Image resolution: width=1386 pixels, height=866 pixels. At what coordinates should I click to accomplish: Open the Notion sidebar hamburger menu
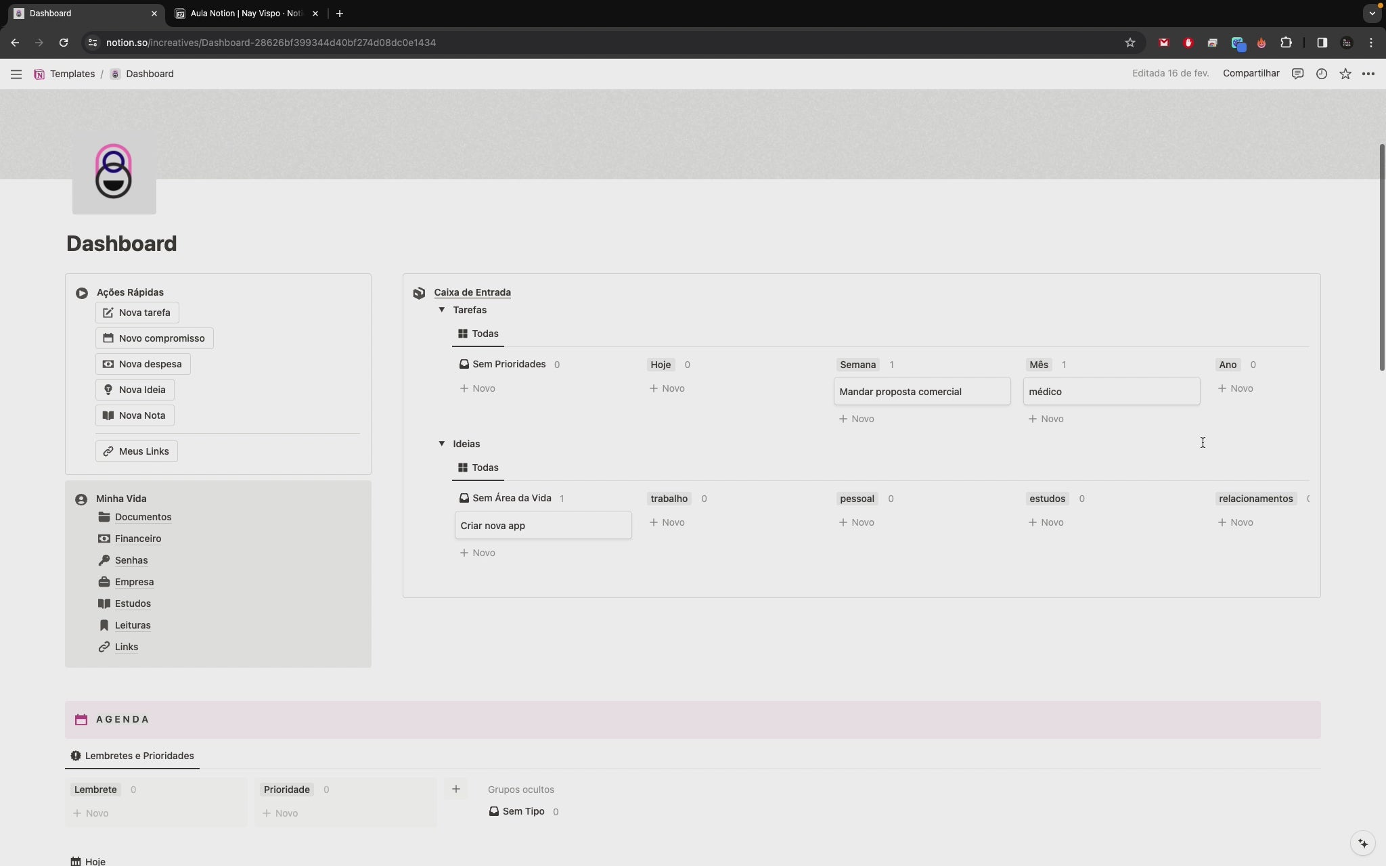coord(16,74)
